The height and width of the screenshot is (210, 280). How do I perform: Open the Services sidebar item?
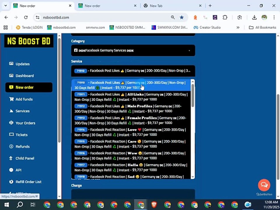pyautogui.click(x=19, y=111)
